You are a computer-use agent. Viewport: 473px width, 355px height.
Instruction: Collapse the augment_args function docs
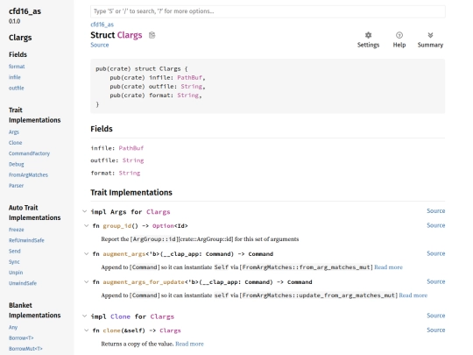(86, 254)
